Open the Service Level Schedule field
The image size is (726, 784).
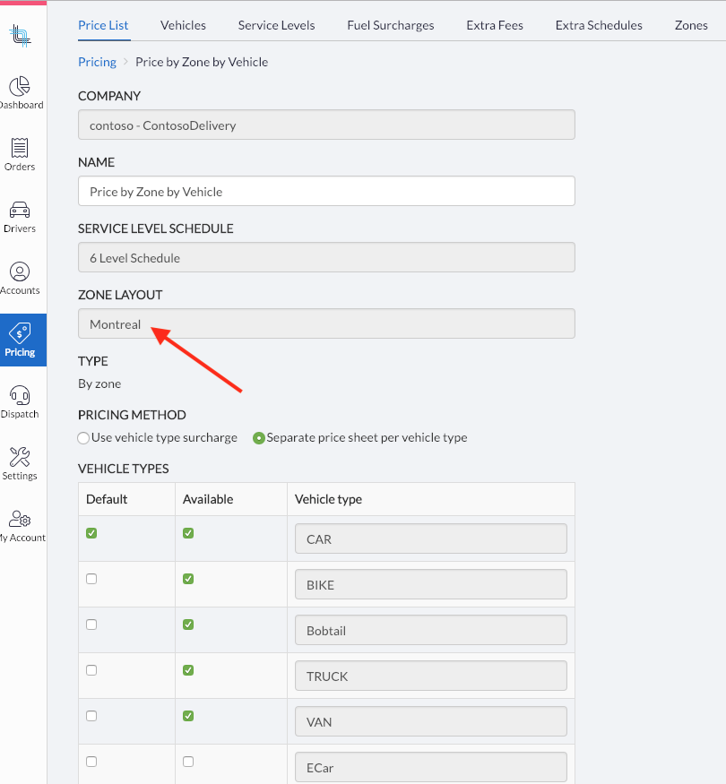(x=326, y=257)
